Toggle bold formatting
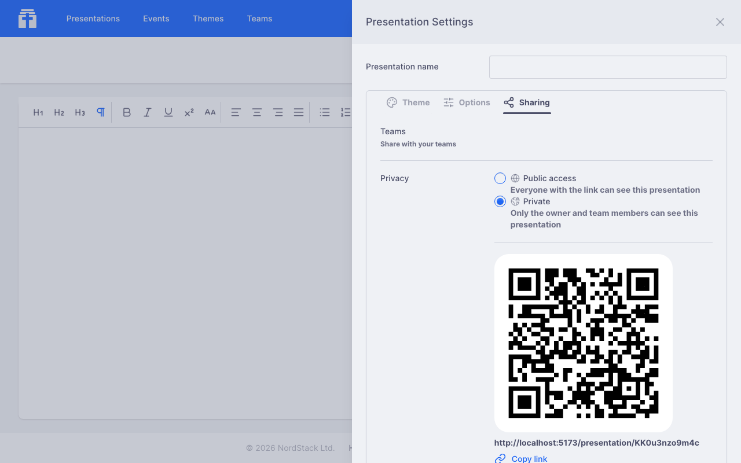 pos(127,112)
